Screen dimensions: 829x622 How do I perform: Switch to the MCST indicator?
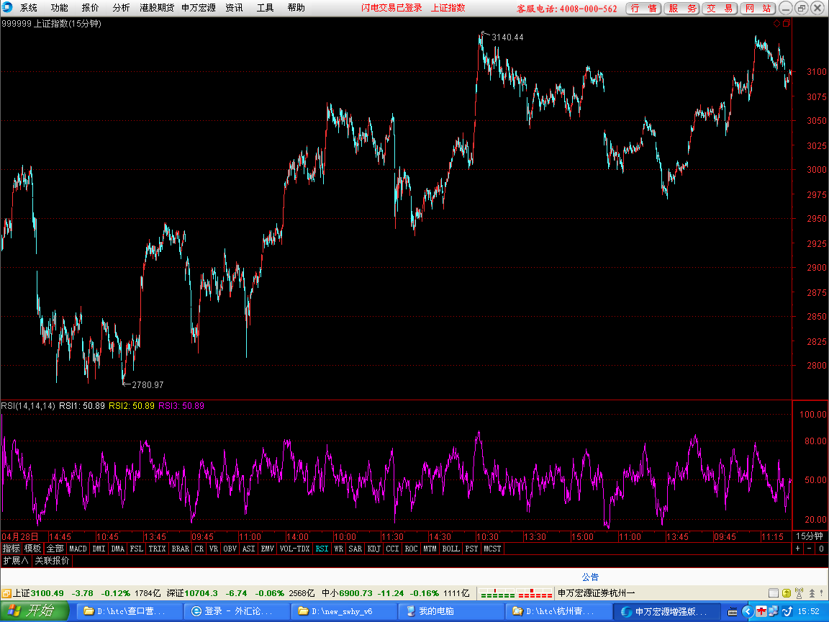[492, 549]
